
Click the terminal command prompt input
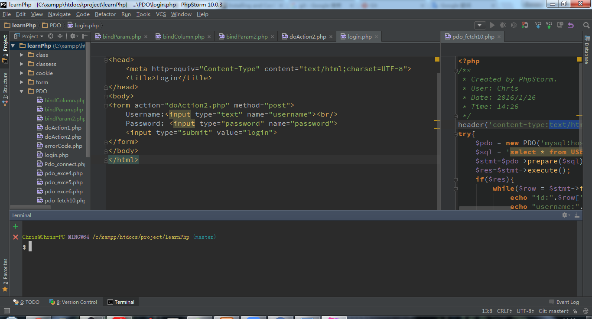point(30,247)
